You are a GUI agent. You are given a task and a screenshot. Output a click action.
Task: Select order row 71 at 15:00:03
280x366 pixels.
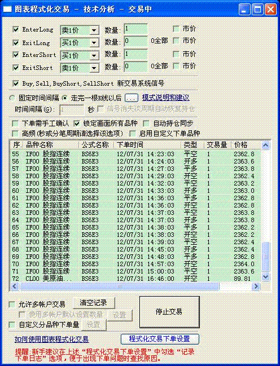click(x=135, y=271)
